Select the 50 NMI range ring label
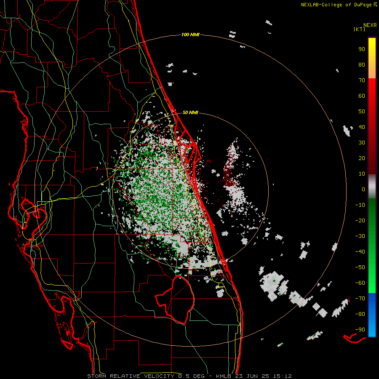The height and width of the screenshot is (379, 379). click(190, 112)
